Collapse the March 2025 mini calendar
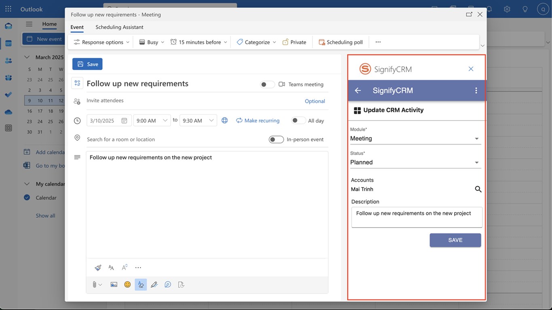 pos(27,57)
